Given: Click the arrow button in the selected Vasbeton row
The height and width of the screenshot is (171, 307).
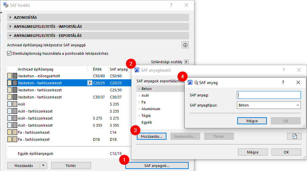Looking at the screenshot, I should 90,83.
